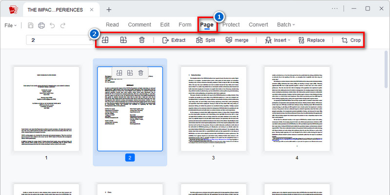
Task: Click the page number input box
Action: (59, 40)
